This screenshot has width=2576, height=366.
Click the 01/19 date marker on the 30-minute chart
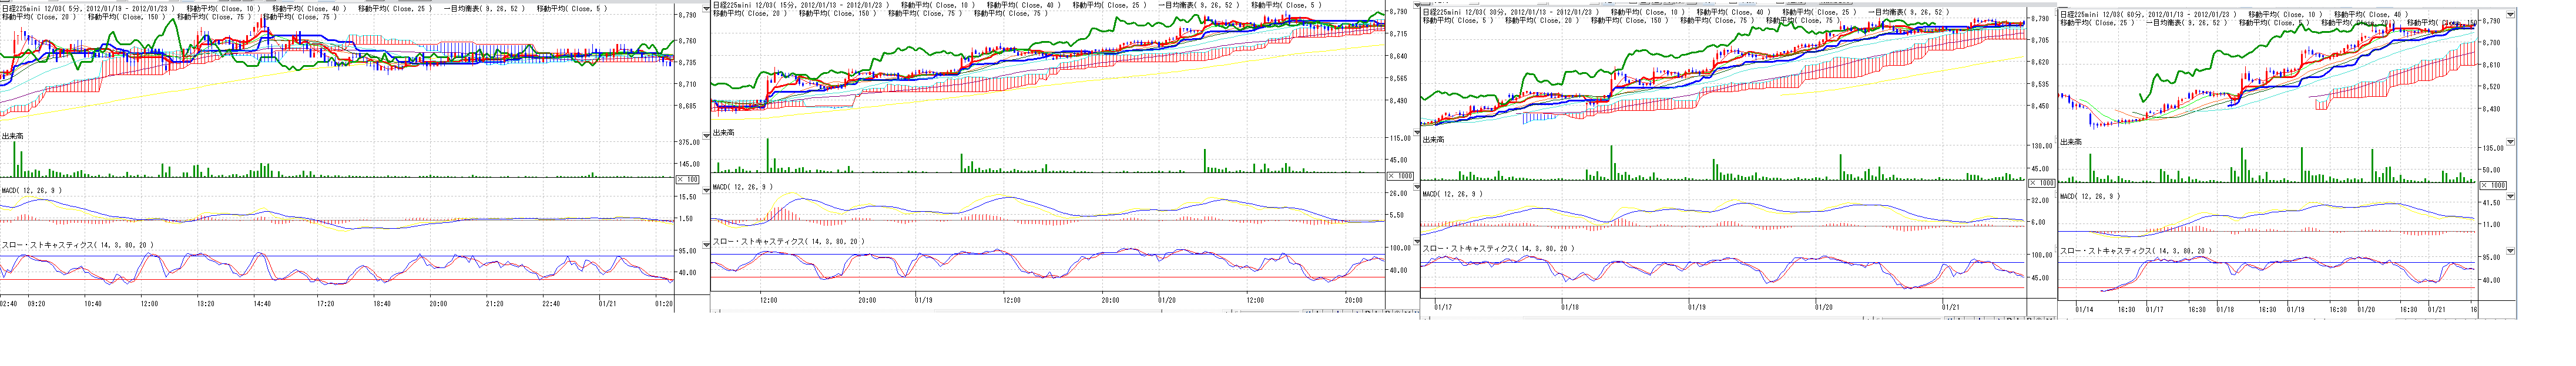1696,307
